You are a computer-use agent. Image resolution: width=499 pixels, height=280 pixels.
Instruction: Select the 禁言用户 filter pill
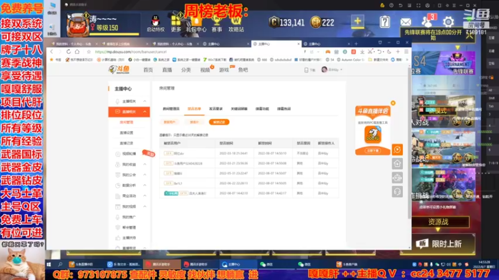(170, 122)
